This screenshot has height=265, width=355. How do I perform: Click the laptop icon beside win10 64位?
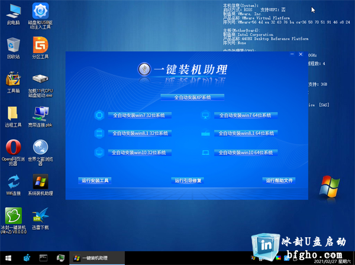[205, 153]
